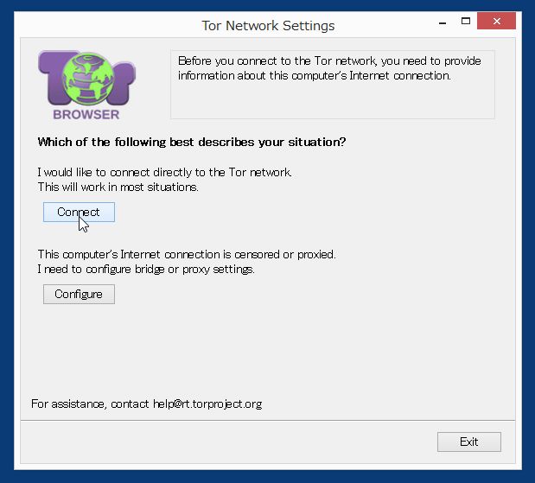
Task: Click the empty area left of Exit button
Action: 228,442
